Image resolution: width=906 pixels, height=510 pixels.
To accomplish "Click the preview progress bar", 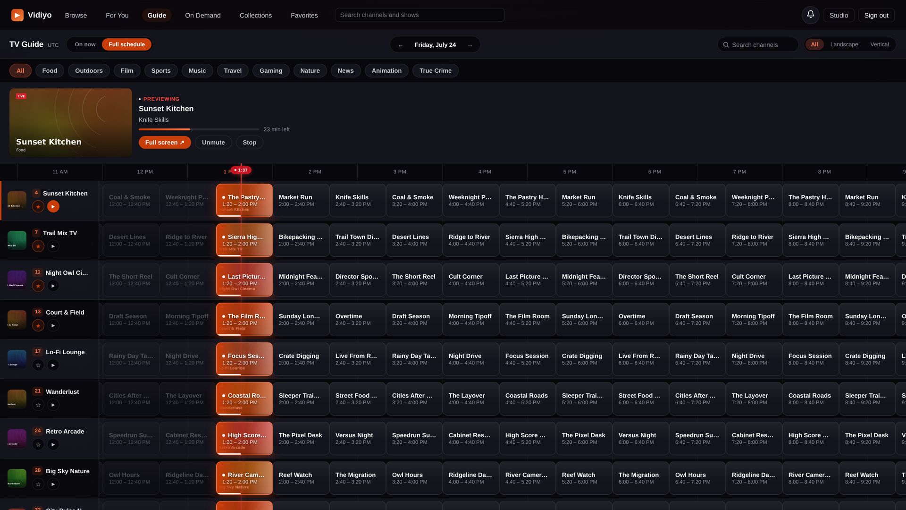I will pos(199,129).
